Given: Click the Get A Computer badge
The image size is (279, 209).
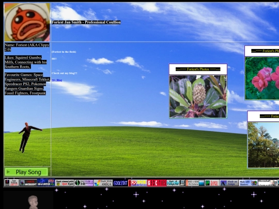Looking at the screenshot, I should pyautogui.click(x=176, y=183).
